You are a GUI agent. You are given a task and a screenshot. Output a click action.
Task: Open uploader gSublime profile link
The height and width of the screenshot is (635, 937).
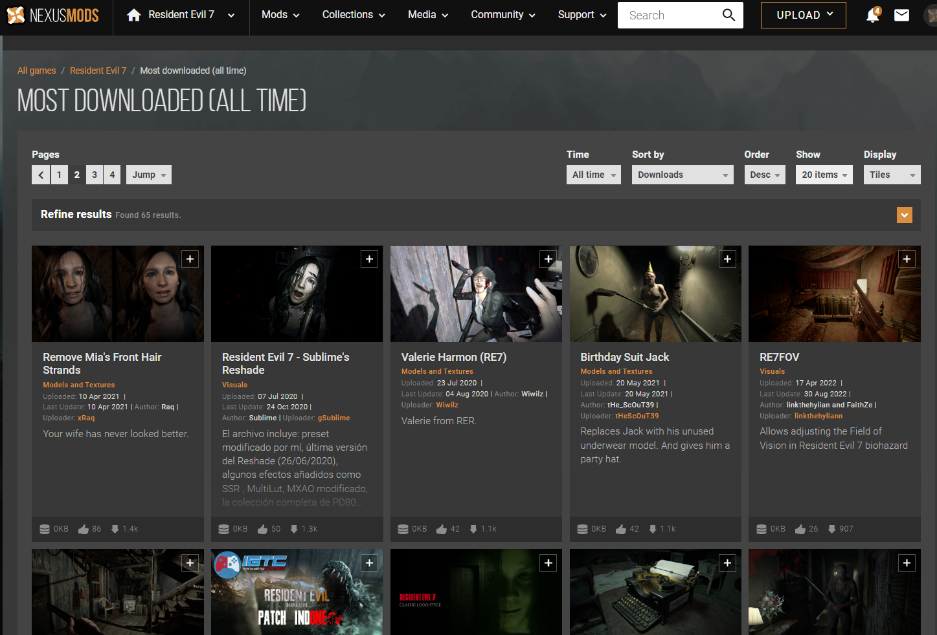coord(334,418)
